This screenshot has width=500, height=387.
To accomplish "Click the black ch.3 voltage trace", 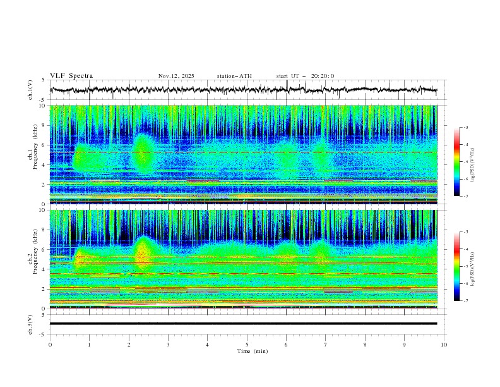I will (x=243, y=324).
